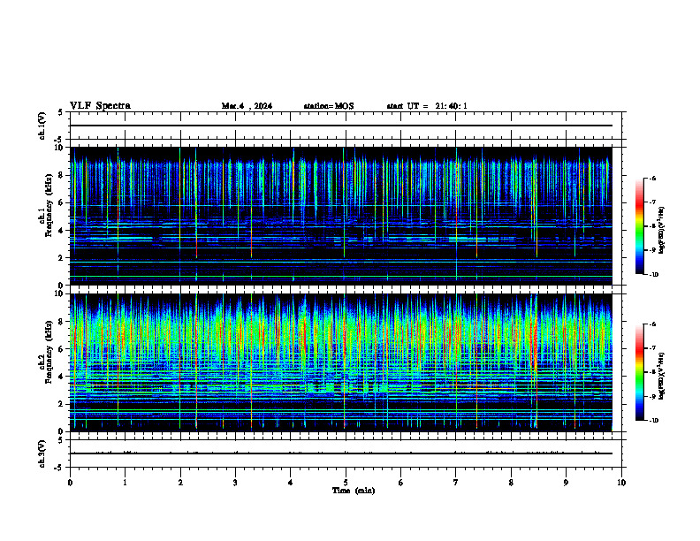This screenshot has height=541, width=700.
Task: Click the time axis tick label '1'
Action: pyautogui.click(x=125, y=483)
